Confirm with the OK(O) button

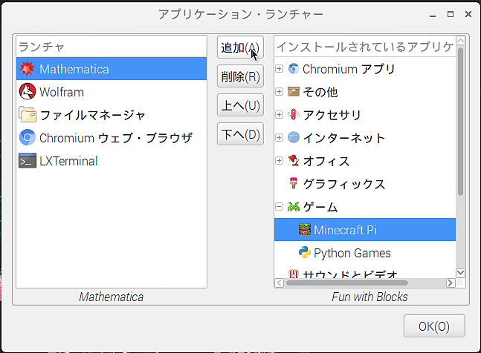434,326
